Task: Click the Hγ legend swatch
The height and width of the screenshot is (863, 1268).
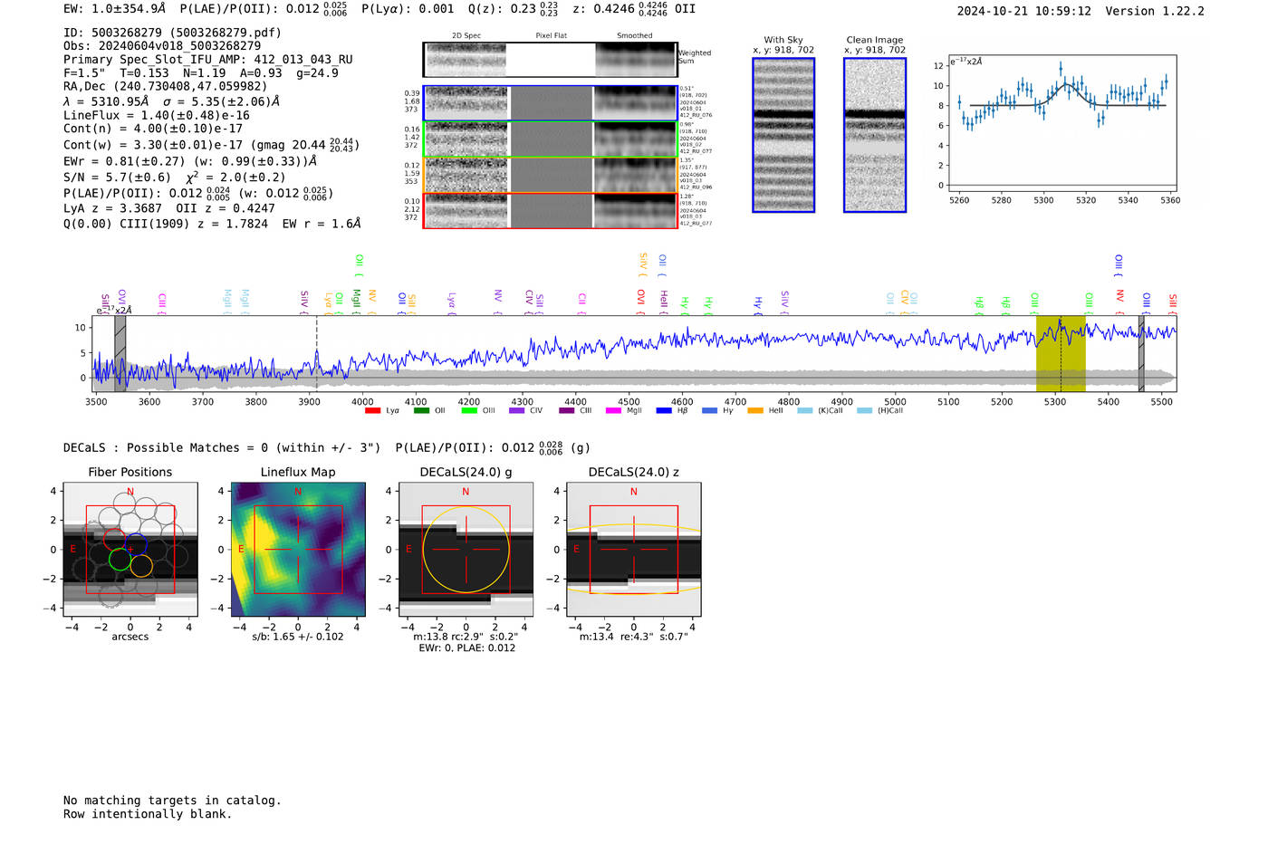Action: coord(709,411)
